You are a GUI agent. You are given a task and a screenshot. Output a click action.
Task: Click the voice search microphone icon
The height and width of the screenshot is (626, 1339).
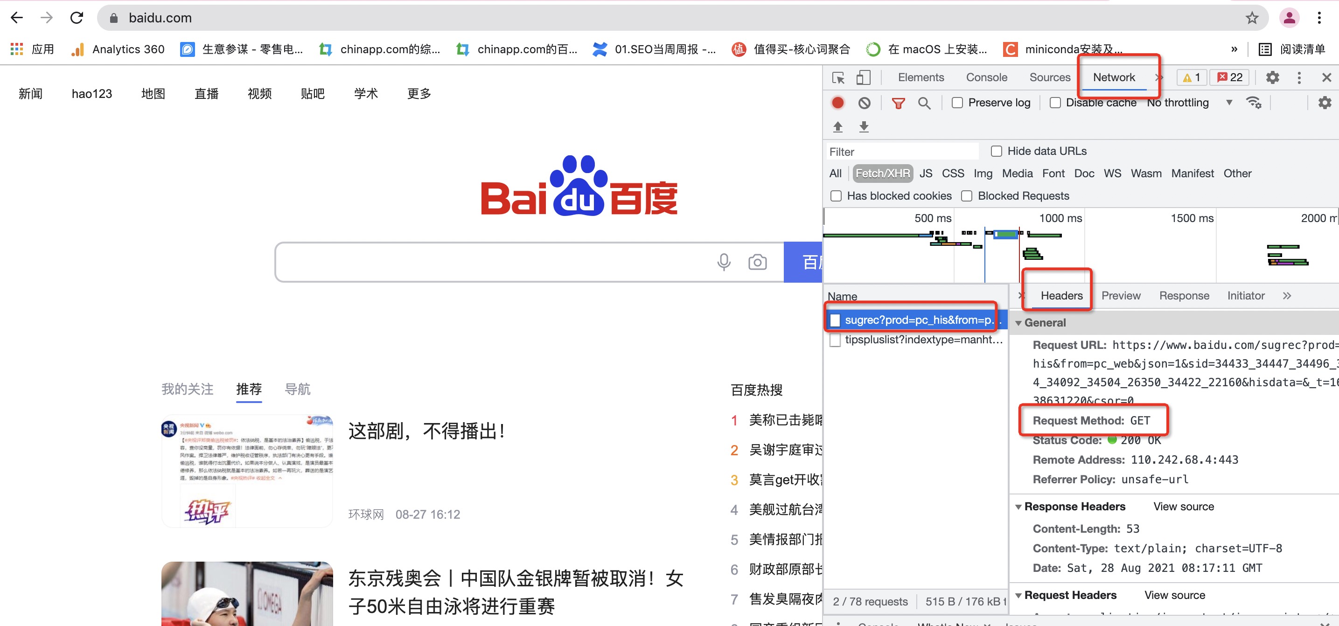(x=724, y=262)
